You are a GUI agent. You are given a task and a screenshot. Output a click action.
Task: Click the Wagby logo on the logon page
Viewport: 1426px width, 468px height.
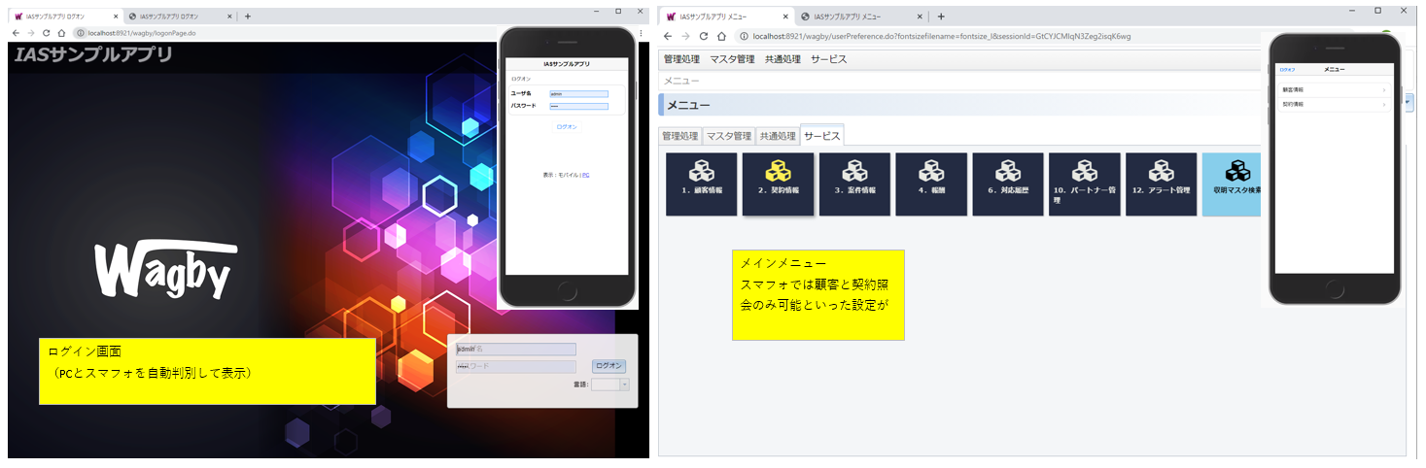pos(165,270)
